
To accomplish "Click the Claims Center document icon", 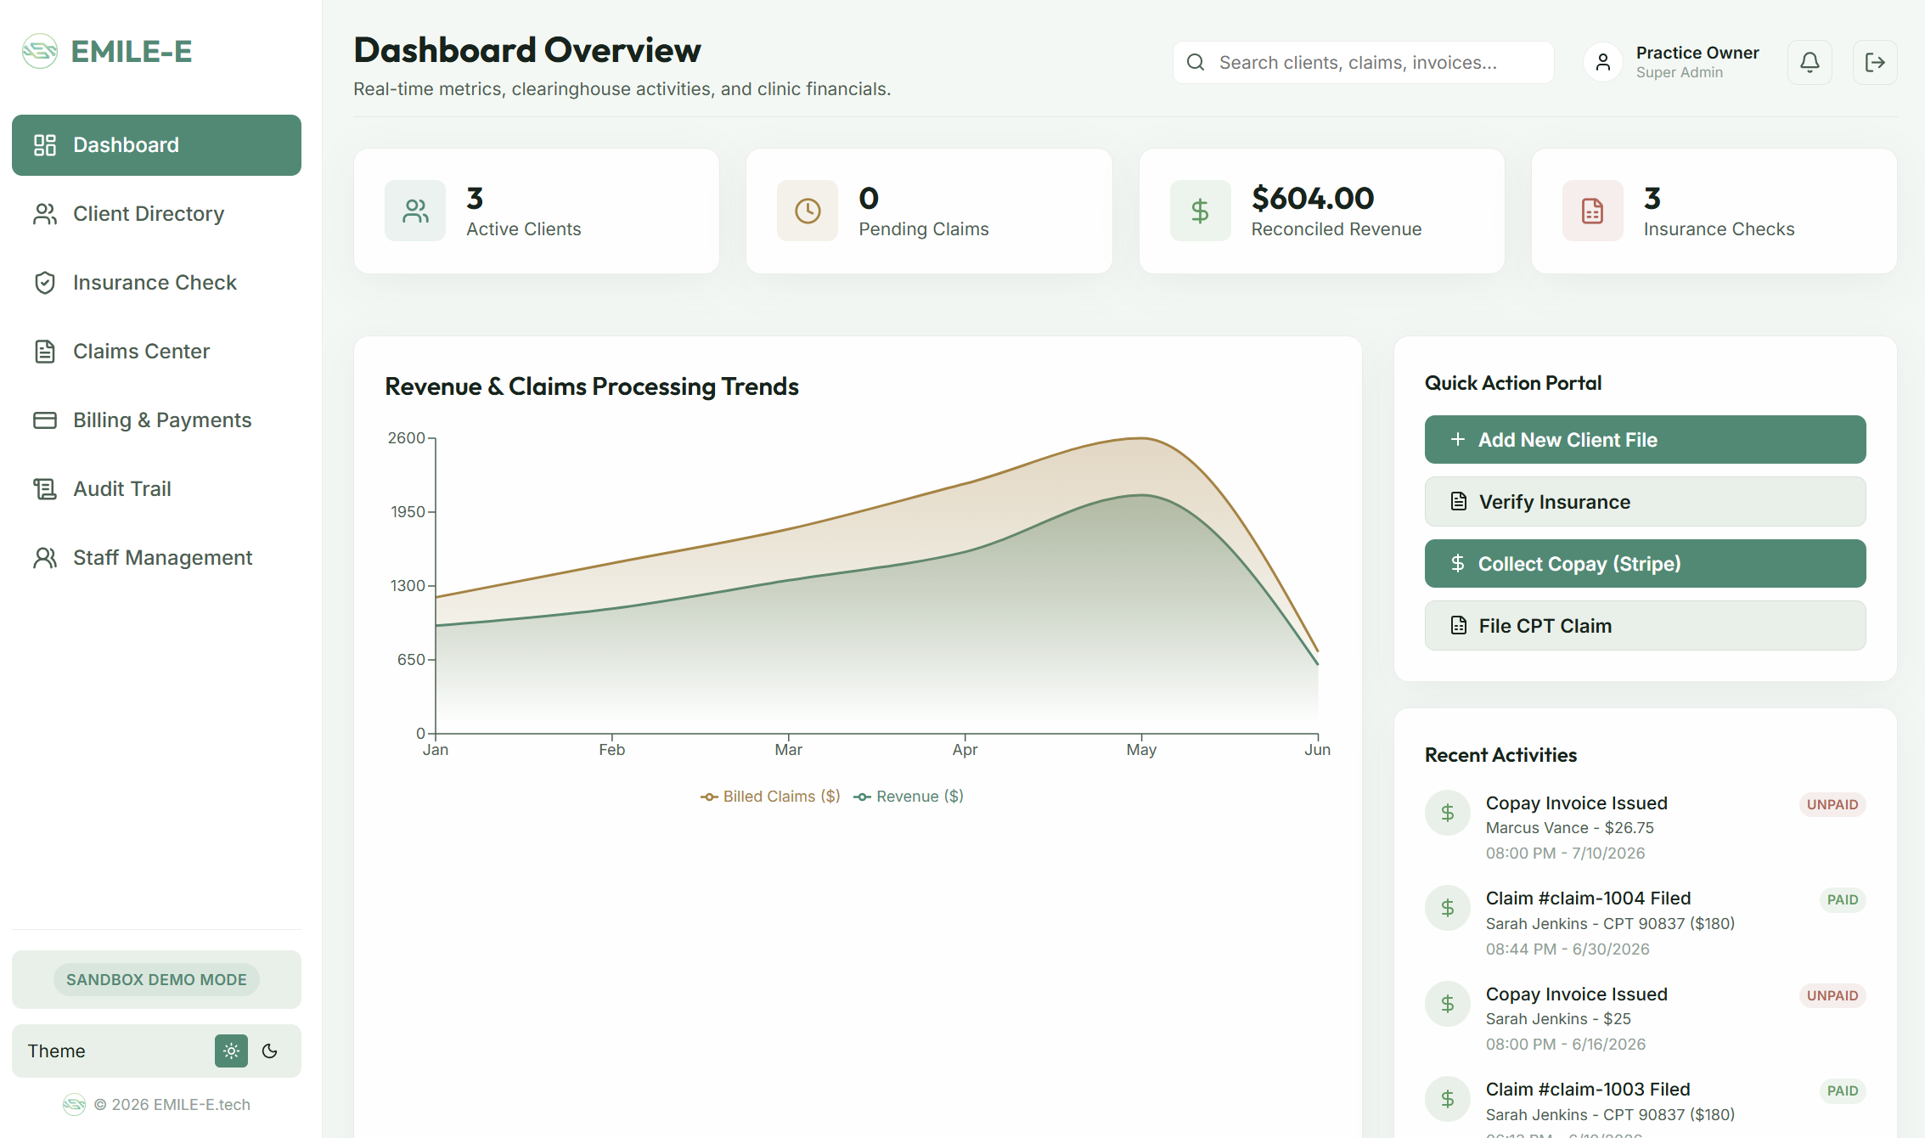I will click(45, 352).
